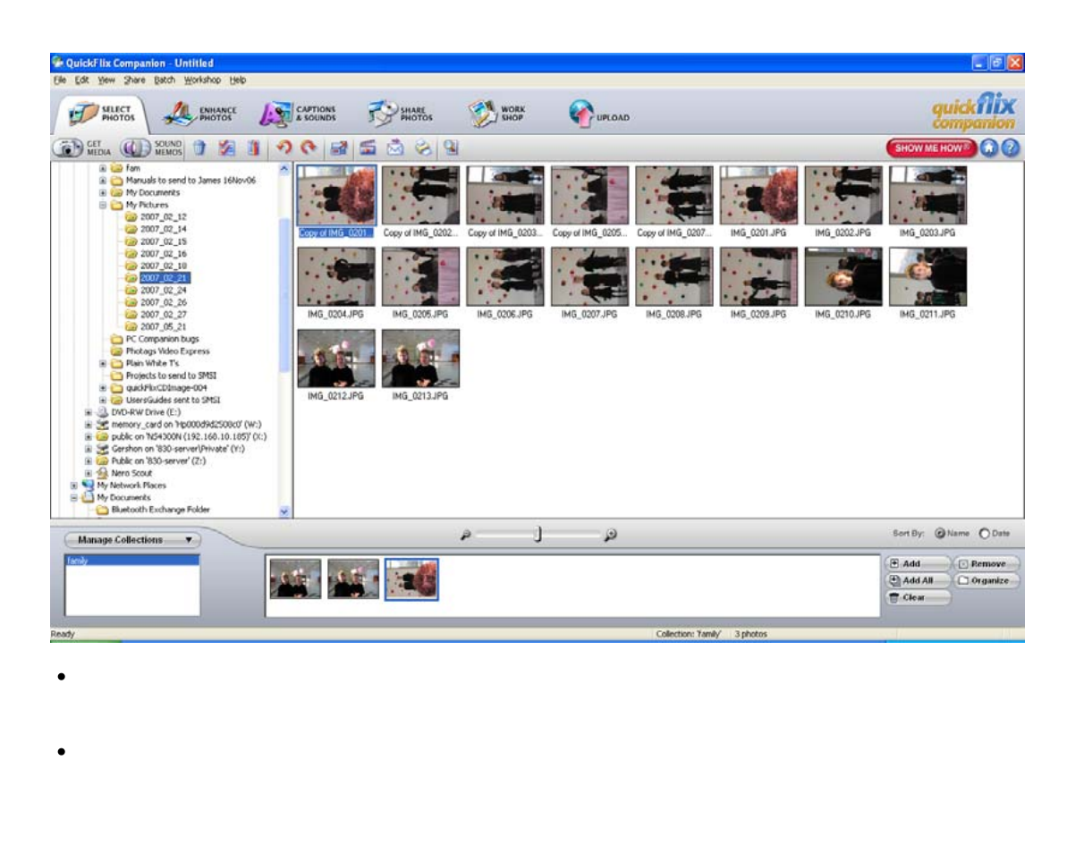Select the IMG_0210.JPG thumbnail
The height and width of the screenshot is (853, 1067).
tap(843, 277)
